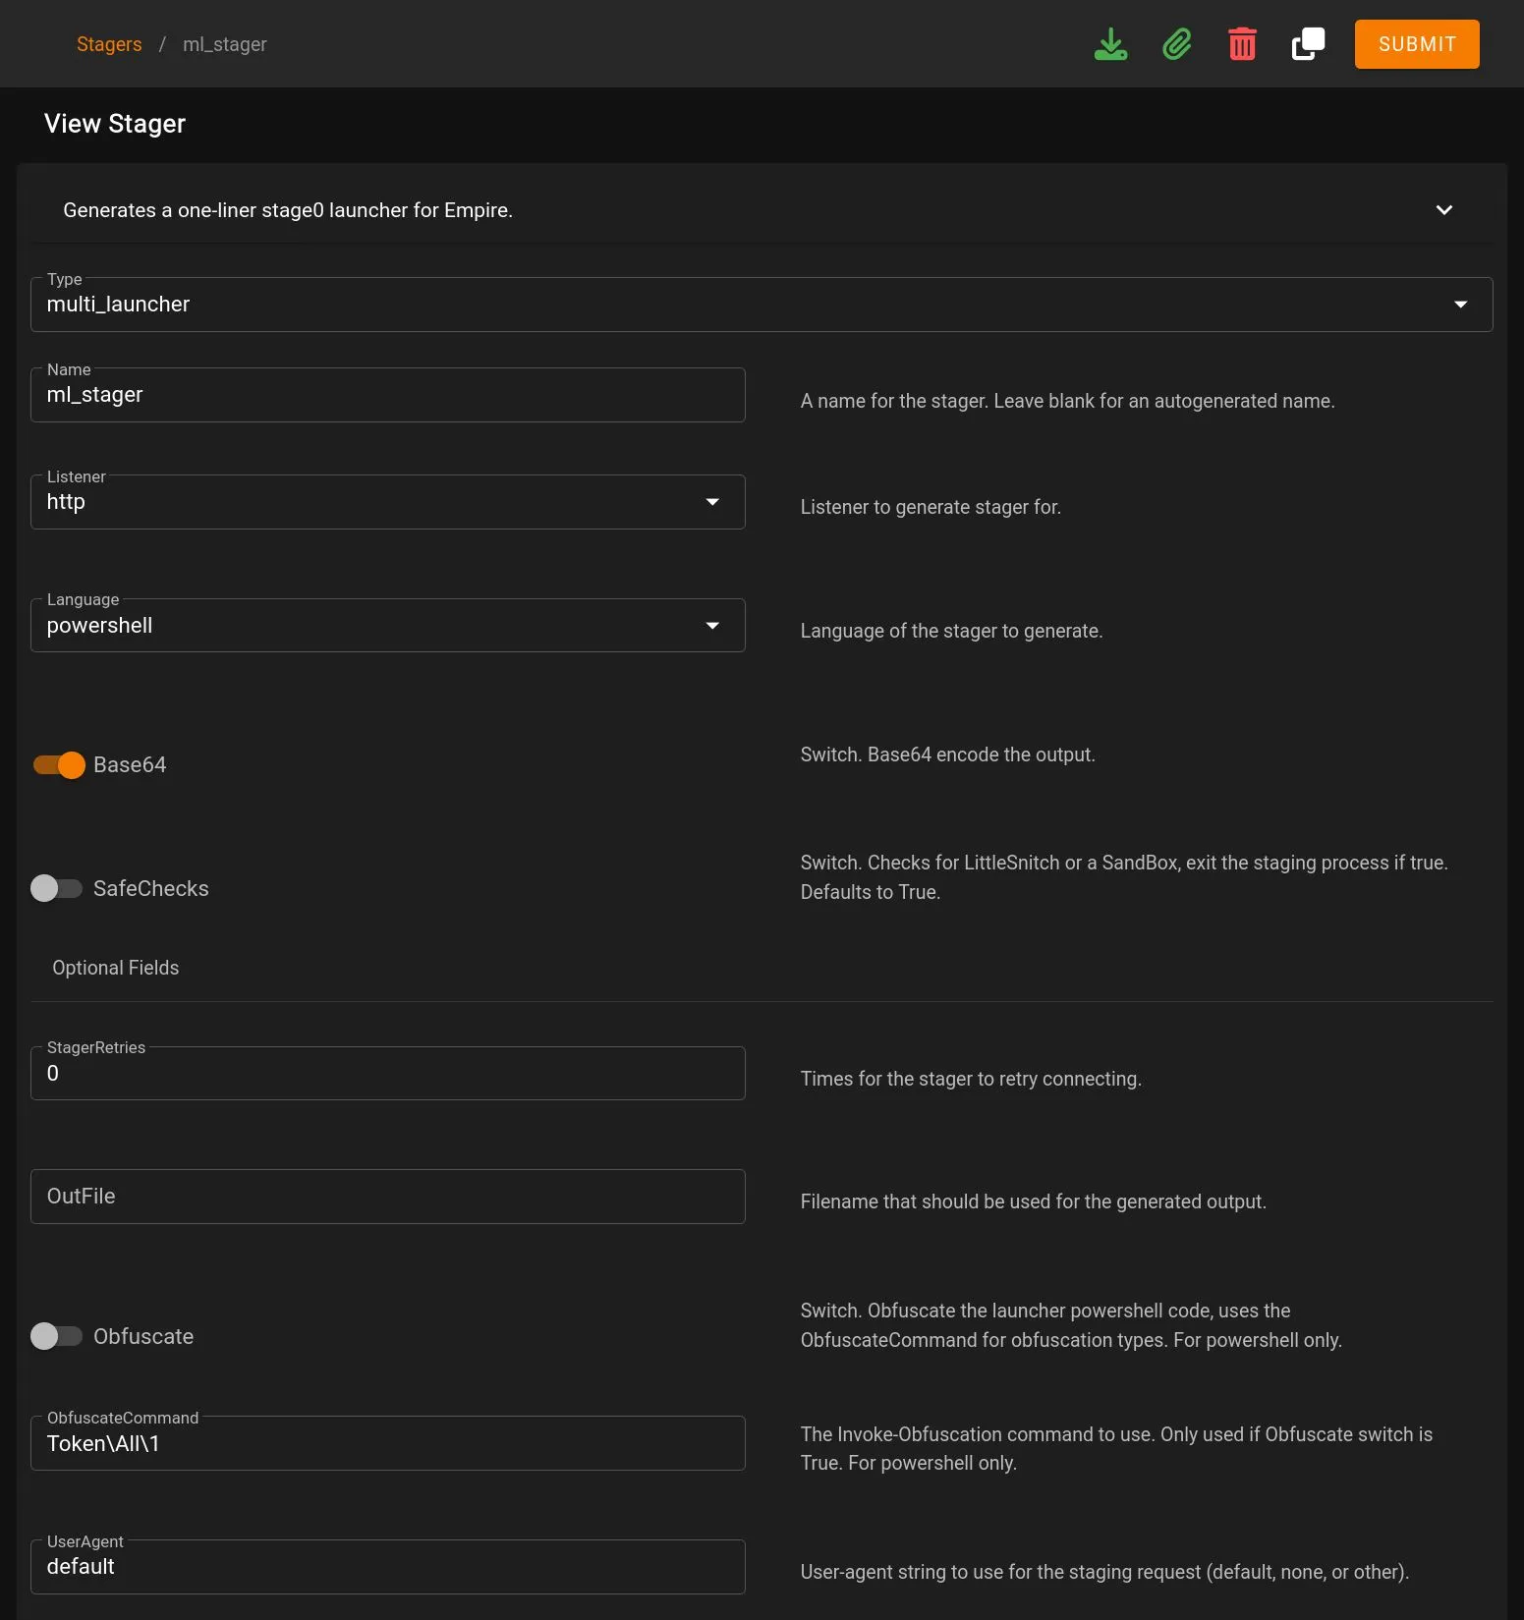Click 'Times for the stager to retry connecting.' text
Screen dimensions: 1524x1620
tap(971, 1079)
